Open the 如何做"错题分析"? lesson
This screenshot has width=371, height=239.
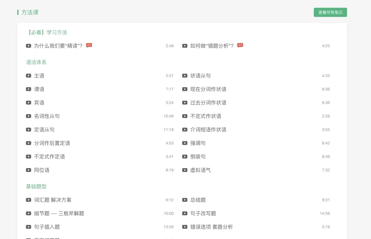pyautogui.click(x=212, y=46)
